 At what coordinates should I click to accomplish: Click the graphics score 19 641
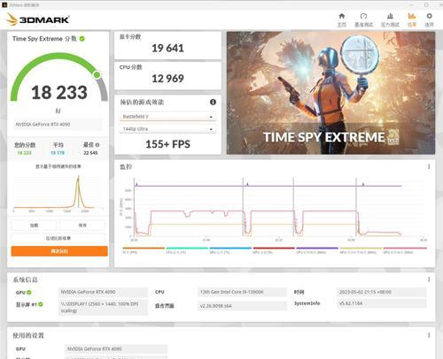click(167, 48)
